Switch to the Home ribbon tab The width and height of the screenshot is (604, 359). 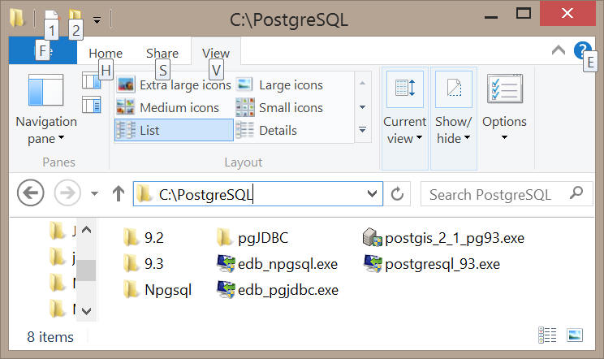[x=106, y=53]
